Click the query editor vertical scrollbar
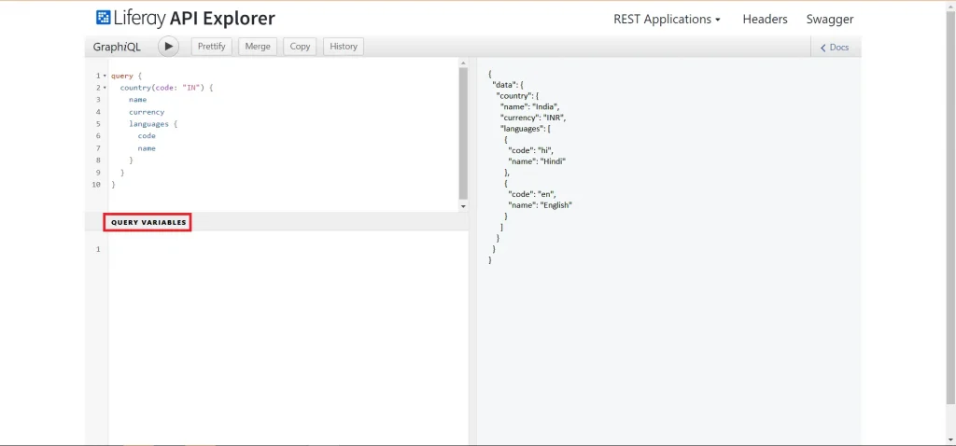Image resolution: width=956 pixels, height=446 pixels. [463, 131]
